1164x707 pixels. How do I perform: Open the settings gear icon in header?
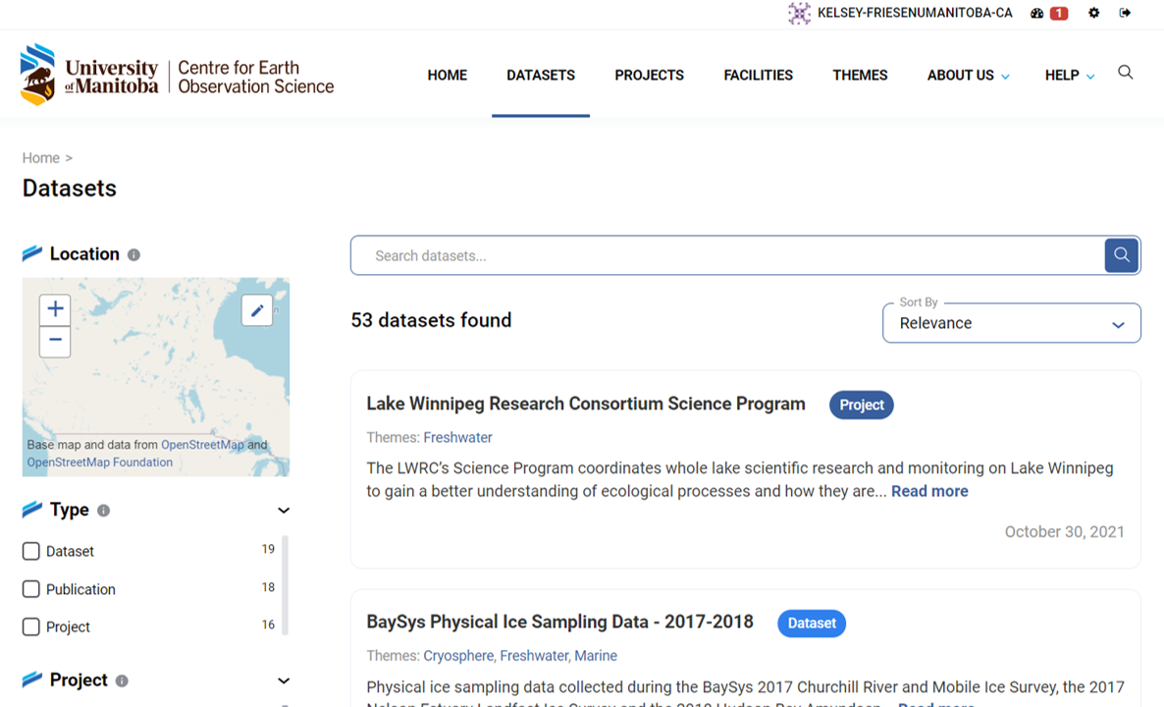click(1094, 14)
